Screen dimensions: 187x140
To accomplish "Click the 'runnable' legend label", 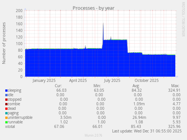I will [15, 122].
